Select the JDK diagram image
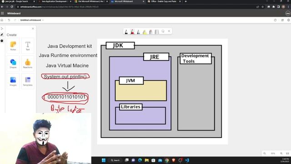291x164 pixels. coord(162,92)
